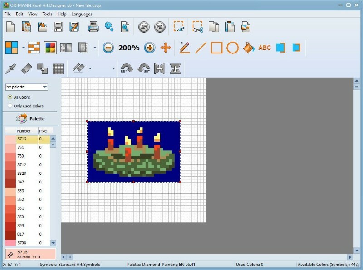
Task: Open the 'by palette' sort dropdown
Action: pos(26,87)
